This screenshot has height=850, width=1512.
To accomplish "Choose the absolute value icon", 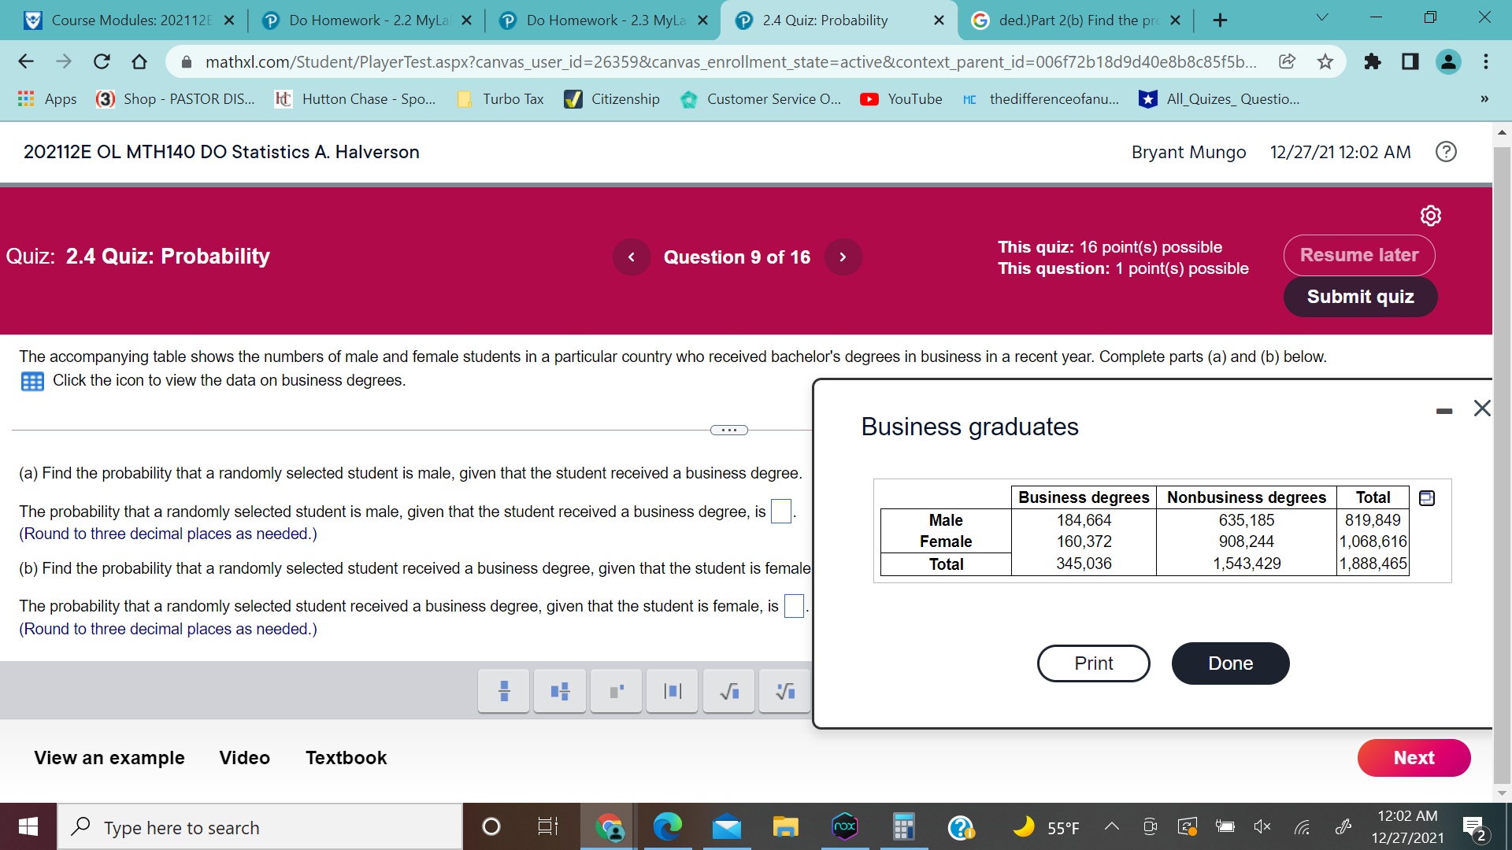I will pos(672,691).
